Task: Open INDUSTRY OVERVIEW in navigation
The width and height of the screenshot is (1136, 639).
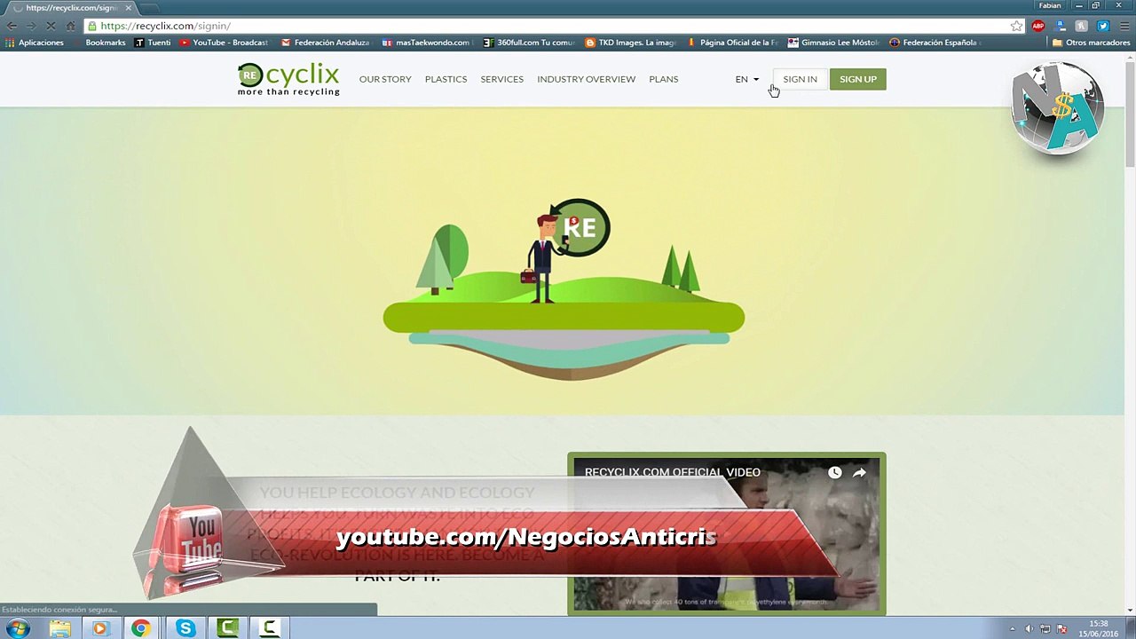Action: click(x=586, y=79)
